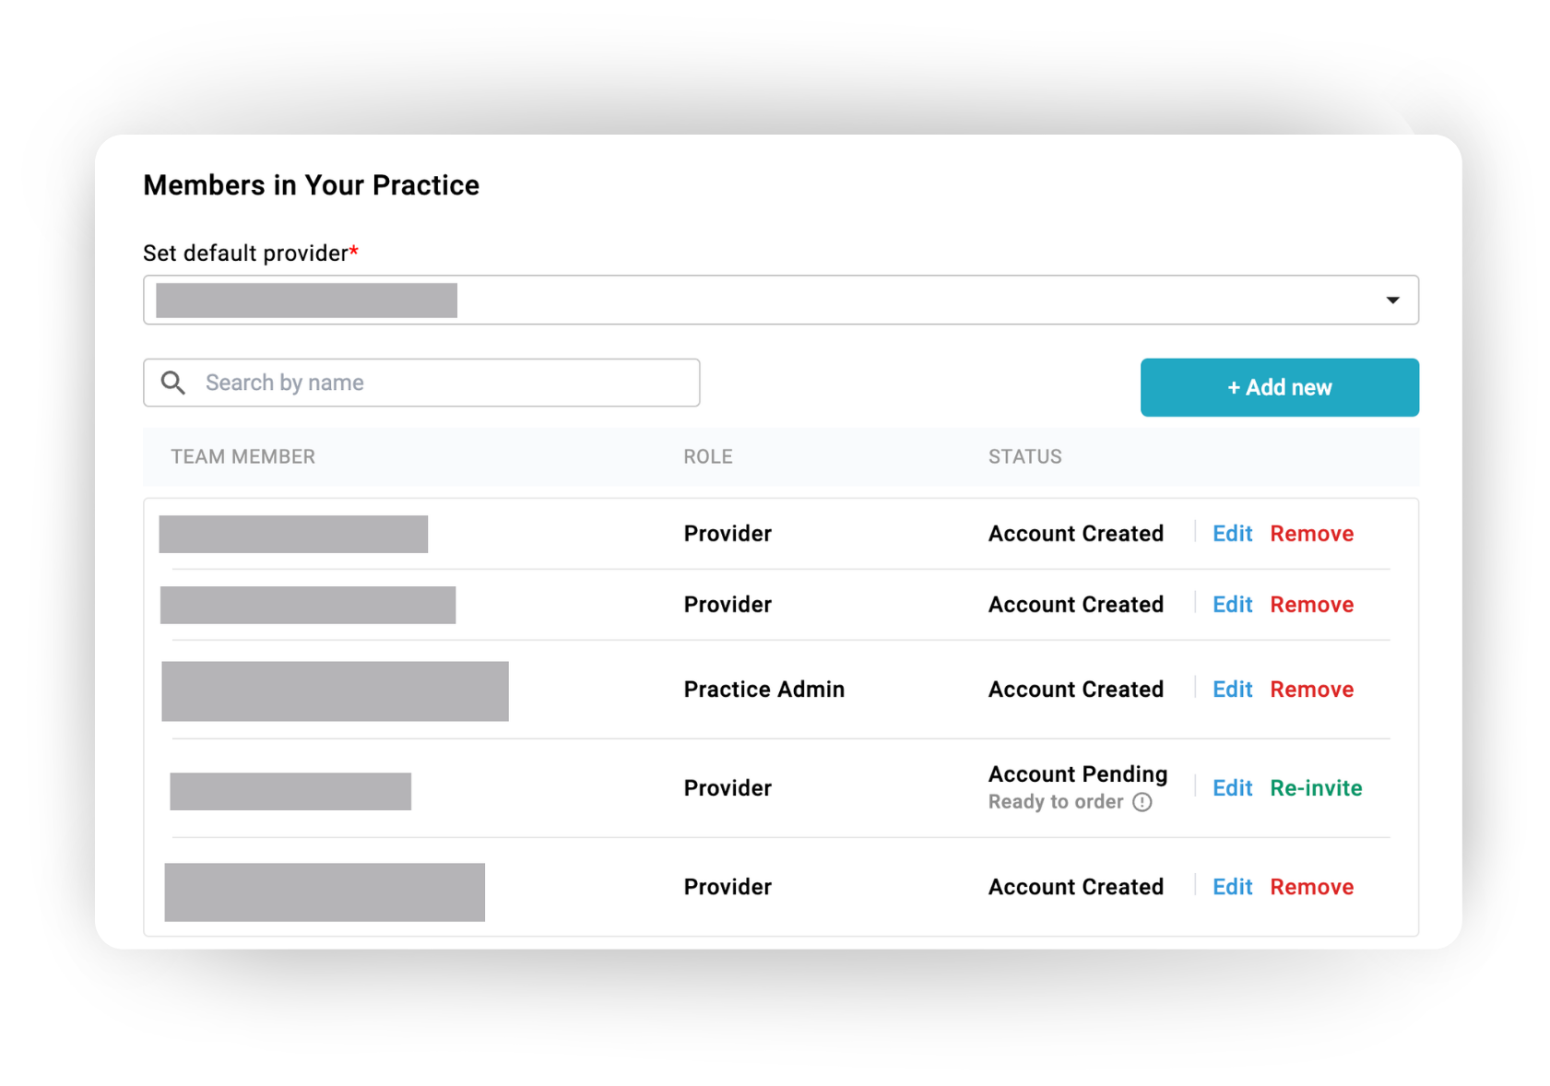Remove the last Provider member
Screen dimensions: 1550x1086
click(1311, 887)
